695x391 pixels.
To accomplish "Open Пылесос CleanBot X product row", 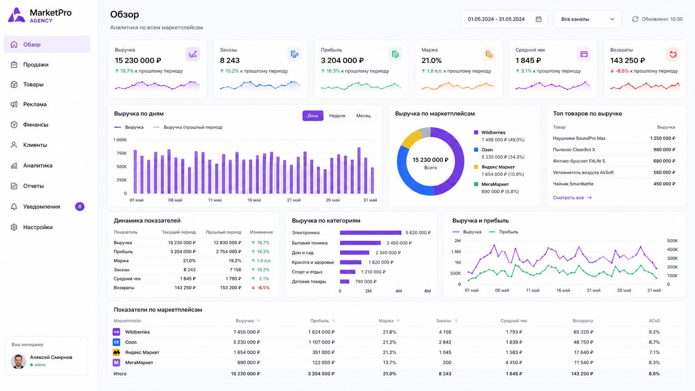I will (614, 150).
